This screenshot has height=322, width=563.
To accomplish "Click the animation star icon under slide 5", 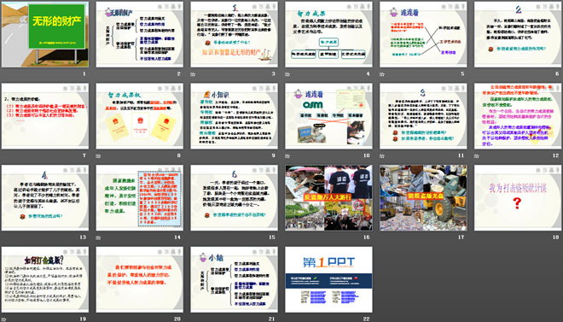I will [382, 74].
